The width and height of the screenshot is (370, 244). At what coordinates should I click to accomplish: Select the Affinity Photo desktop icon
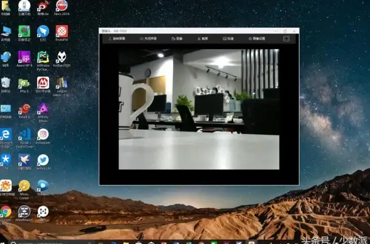pyautogui.click(x=43, y=113)
